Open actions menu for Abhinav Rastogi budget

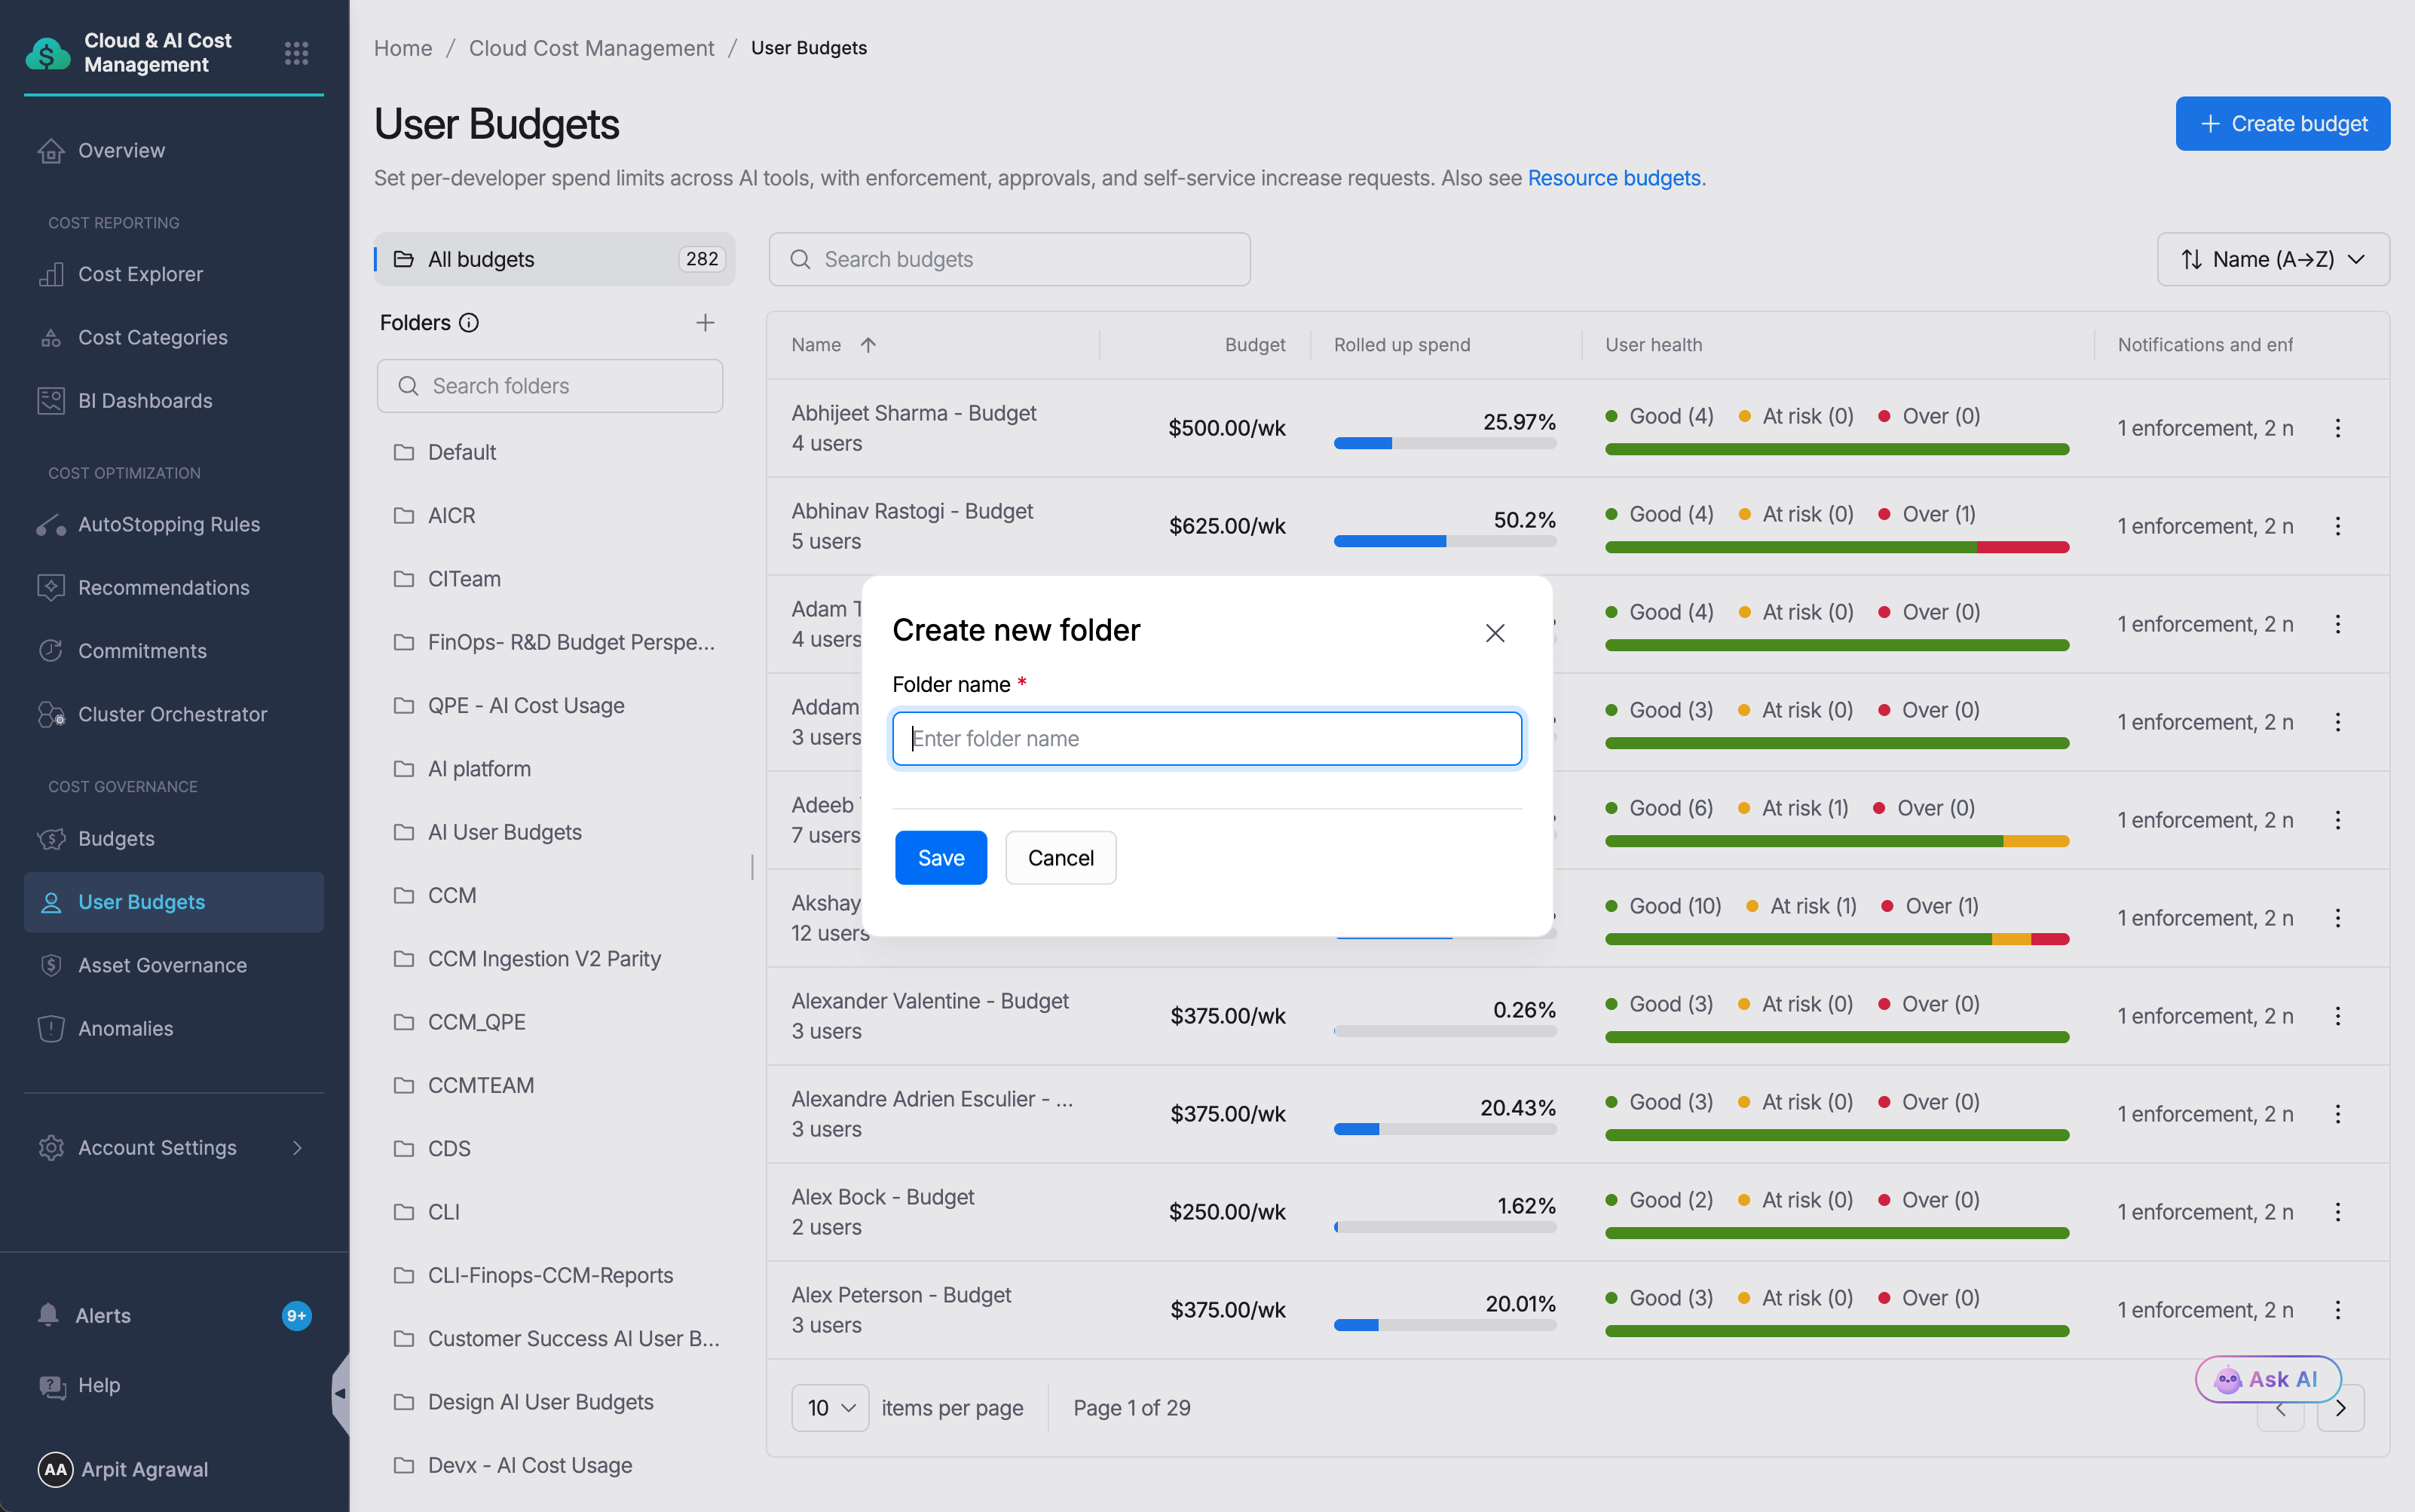tap(2338, 526)
